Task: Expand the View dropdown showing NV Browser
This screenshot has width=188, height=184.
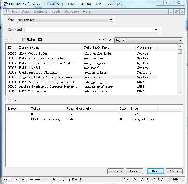Action: (65, 20)
